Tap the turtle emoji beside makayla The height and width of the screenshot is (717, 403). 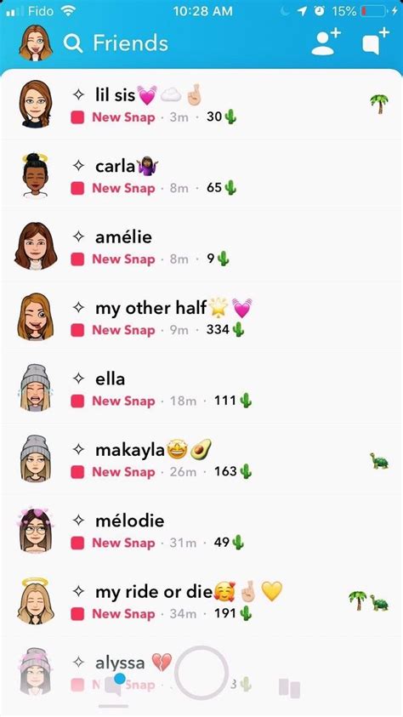tap(379, 460)
